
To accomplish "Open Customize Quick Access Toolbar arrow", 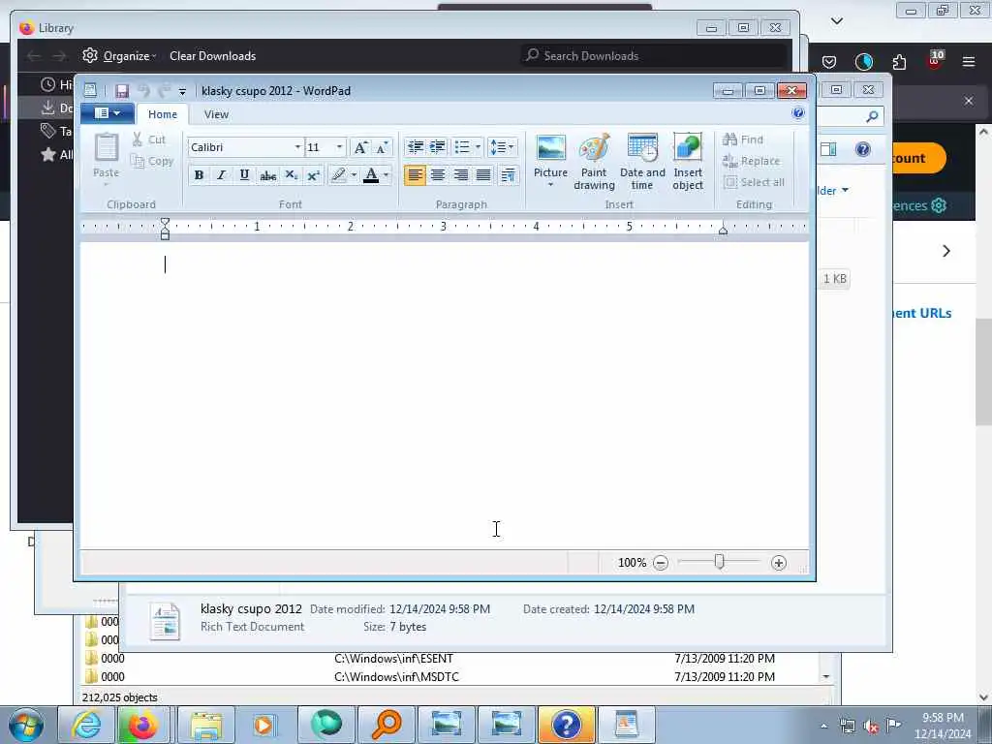I will 182,92.
